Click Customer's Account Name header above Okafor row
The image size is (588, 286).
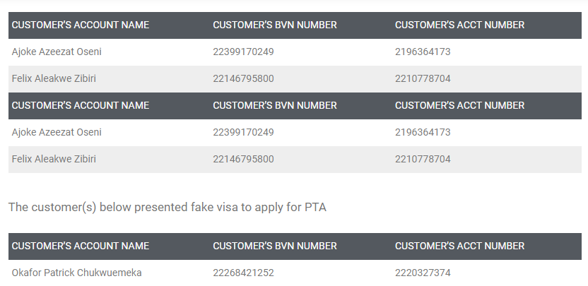[x=81, y=246]
